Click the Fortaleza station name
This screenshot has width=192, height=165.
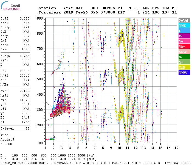click(x=50, y=12)
